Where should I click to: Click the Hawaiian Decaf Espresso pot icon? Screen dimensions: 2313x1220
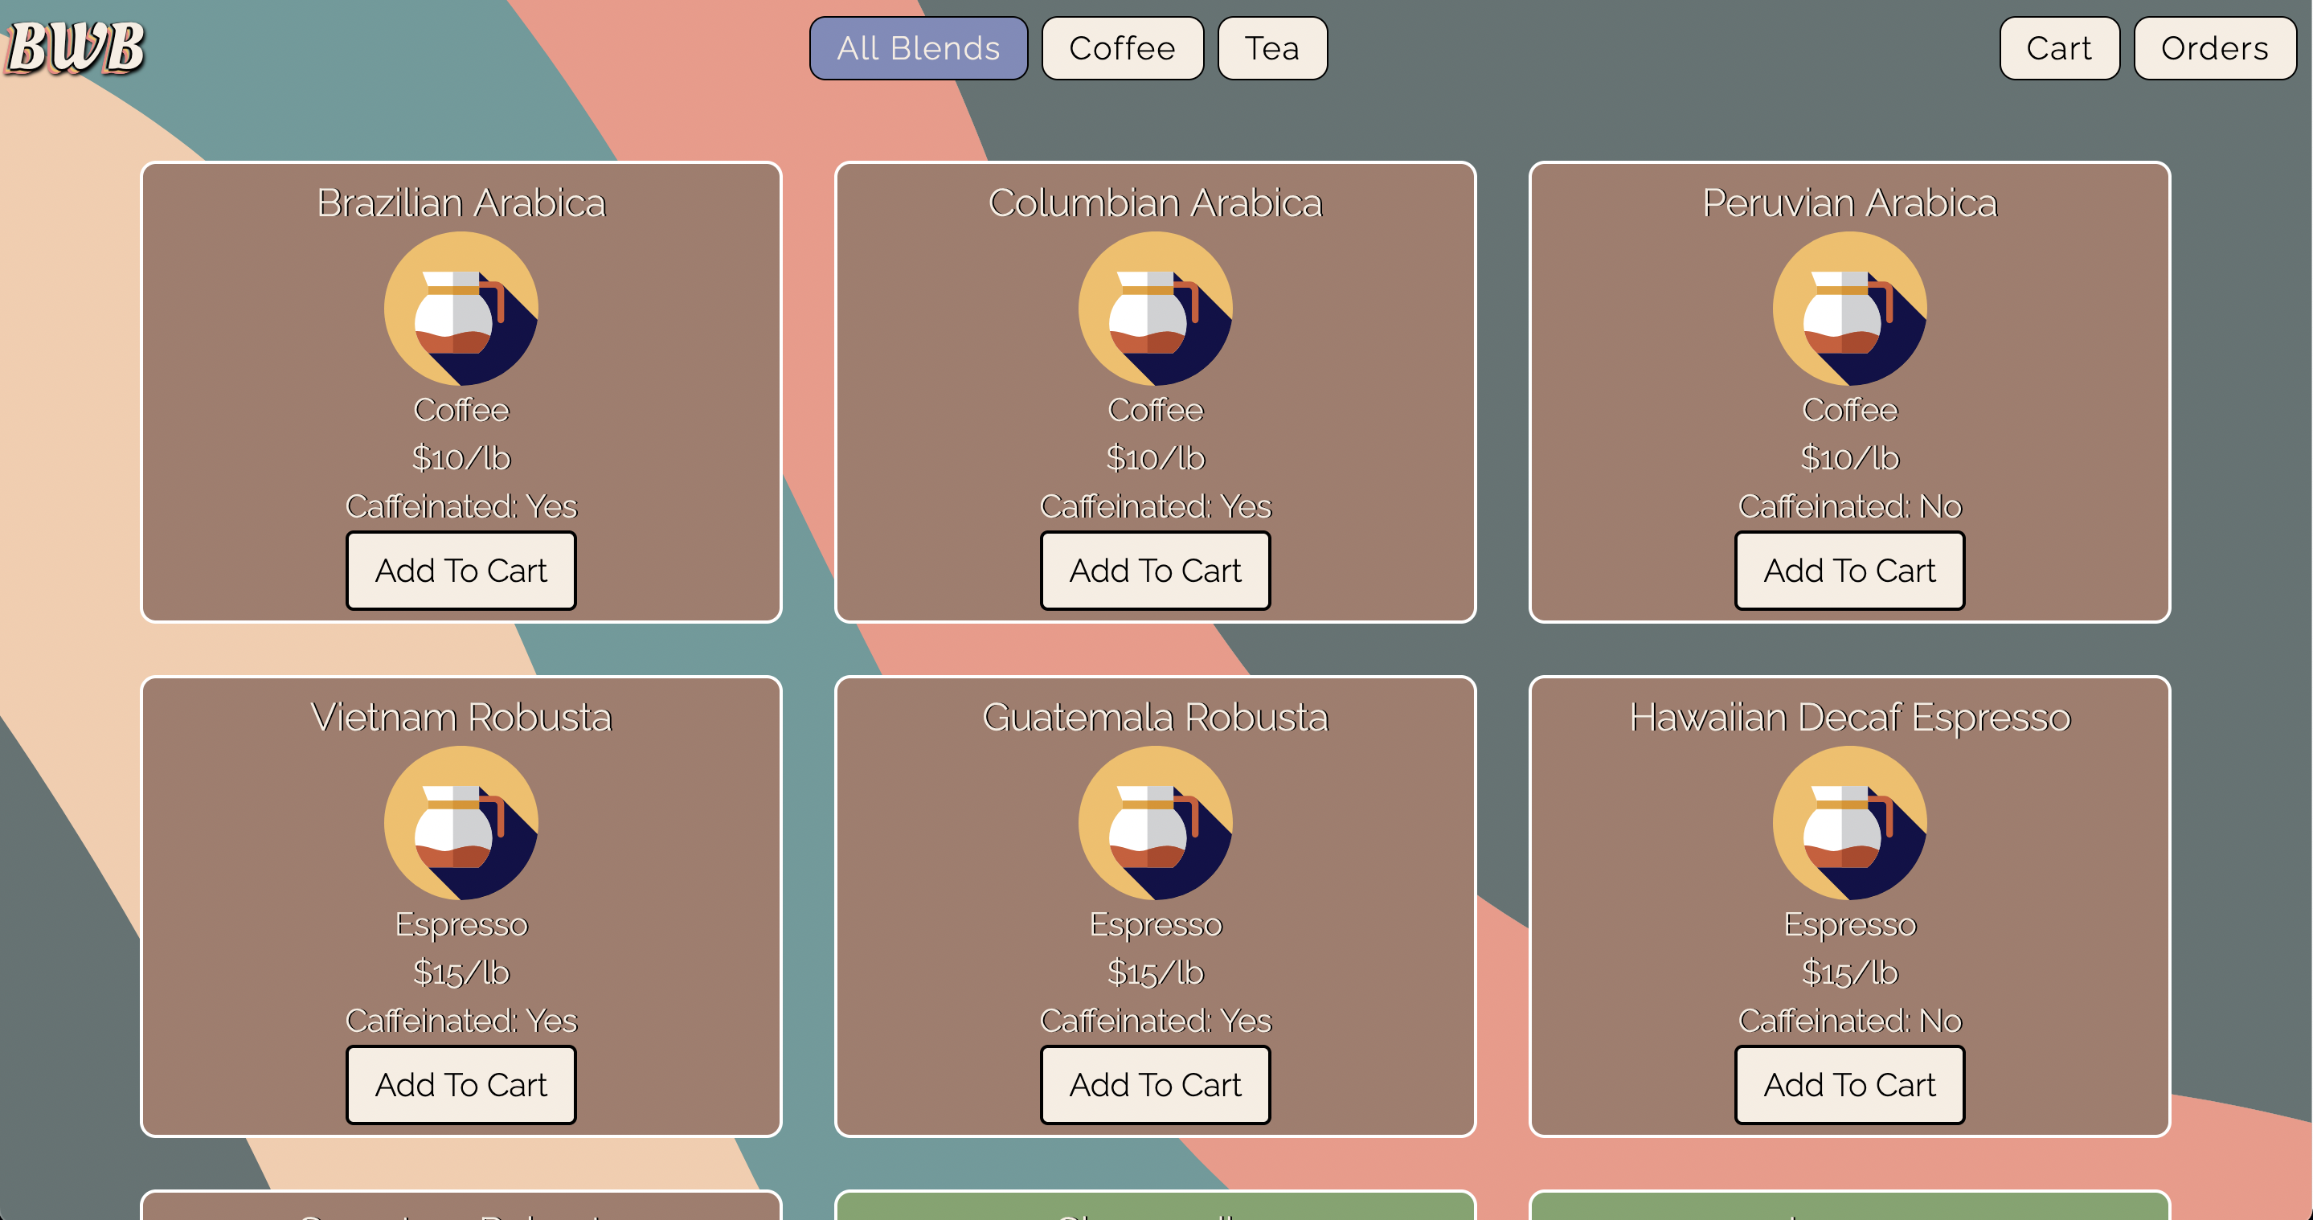(1848, 823)
